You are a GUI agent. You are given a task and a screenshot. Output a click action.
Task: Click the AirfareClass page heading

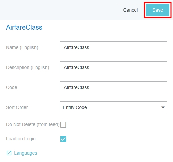tap(24, 27)
